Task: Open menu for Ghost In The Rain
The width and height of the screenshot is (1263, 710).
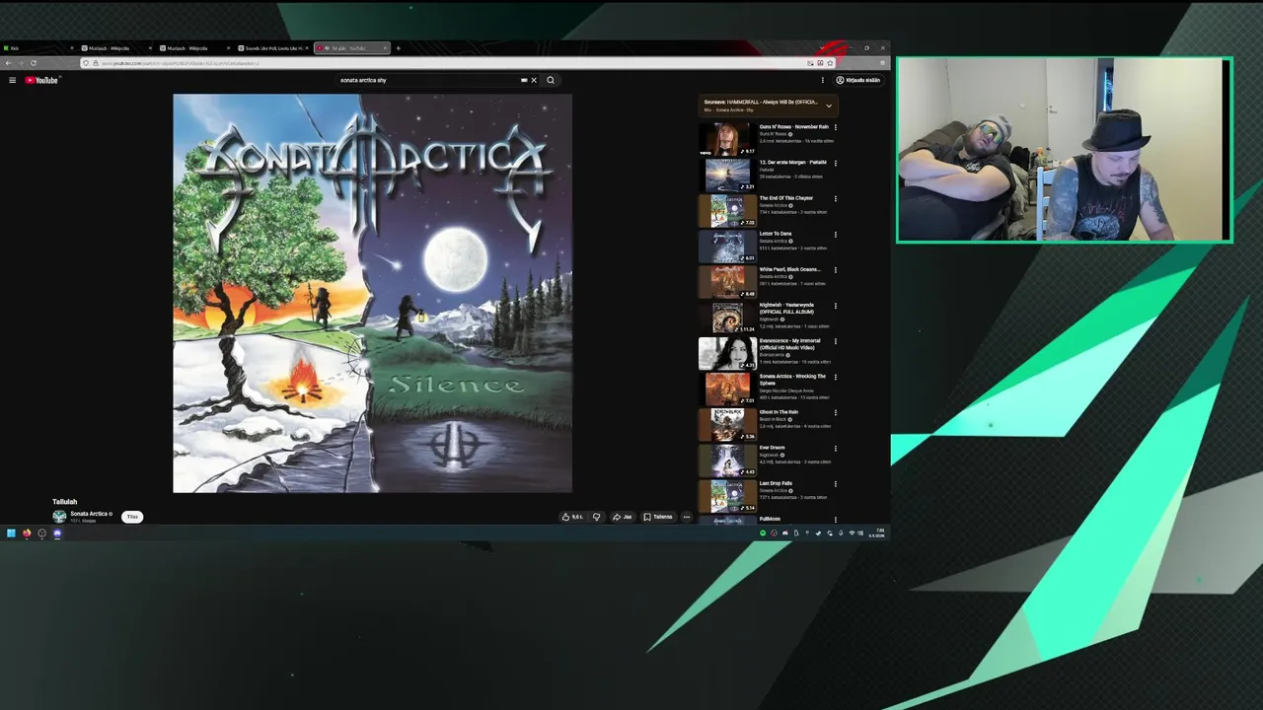Action: tap(835, 412)
